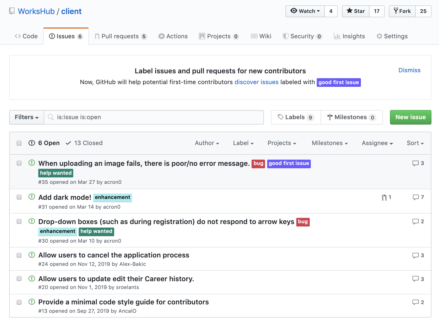This screenshot has height=323, width=439.
Task: Toggle the select-all issues checkbox
Action: coord(19,143)
